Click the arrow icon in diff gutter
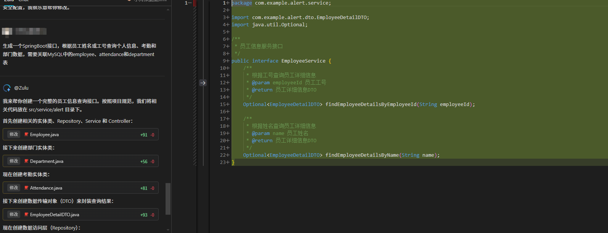The image size is (608, 233). tap(203, 83)
